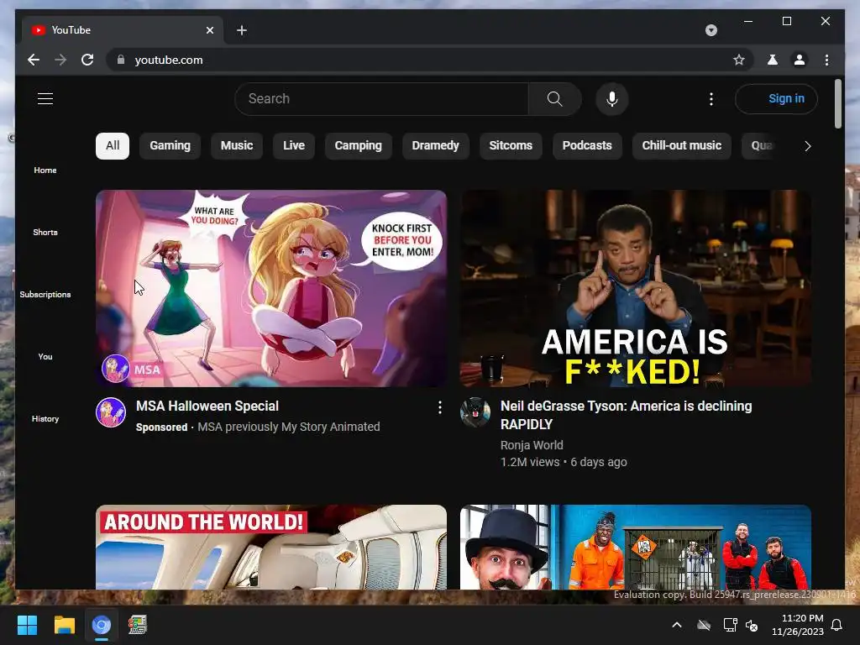Viewport: 860px width, 645px height.
Task: Open You section in sidebar
Action: tap(45, 356)
